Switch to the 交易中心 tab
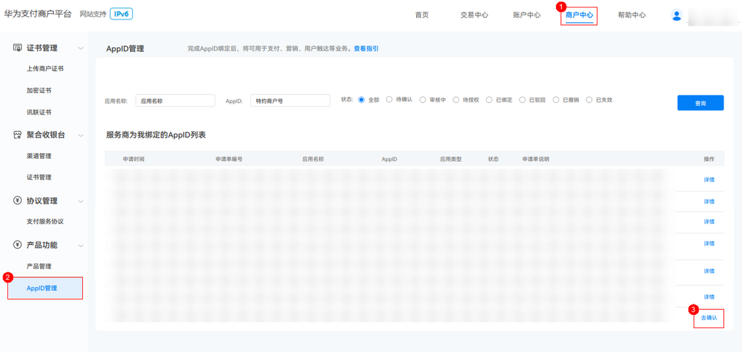Viewport: 742px width, 352px height. tap(474, 15)
